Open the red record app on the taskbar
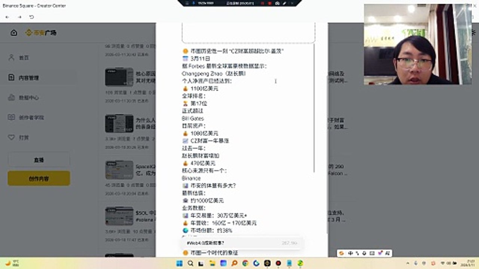 tap(278, 263)
